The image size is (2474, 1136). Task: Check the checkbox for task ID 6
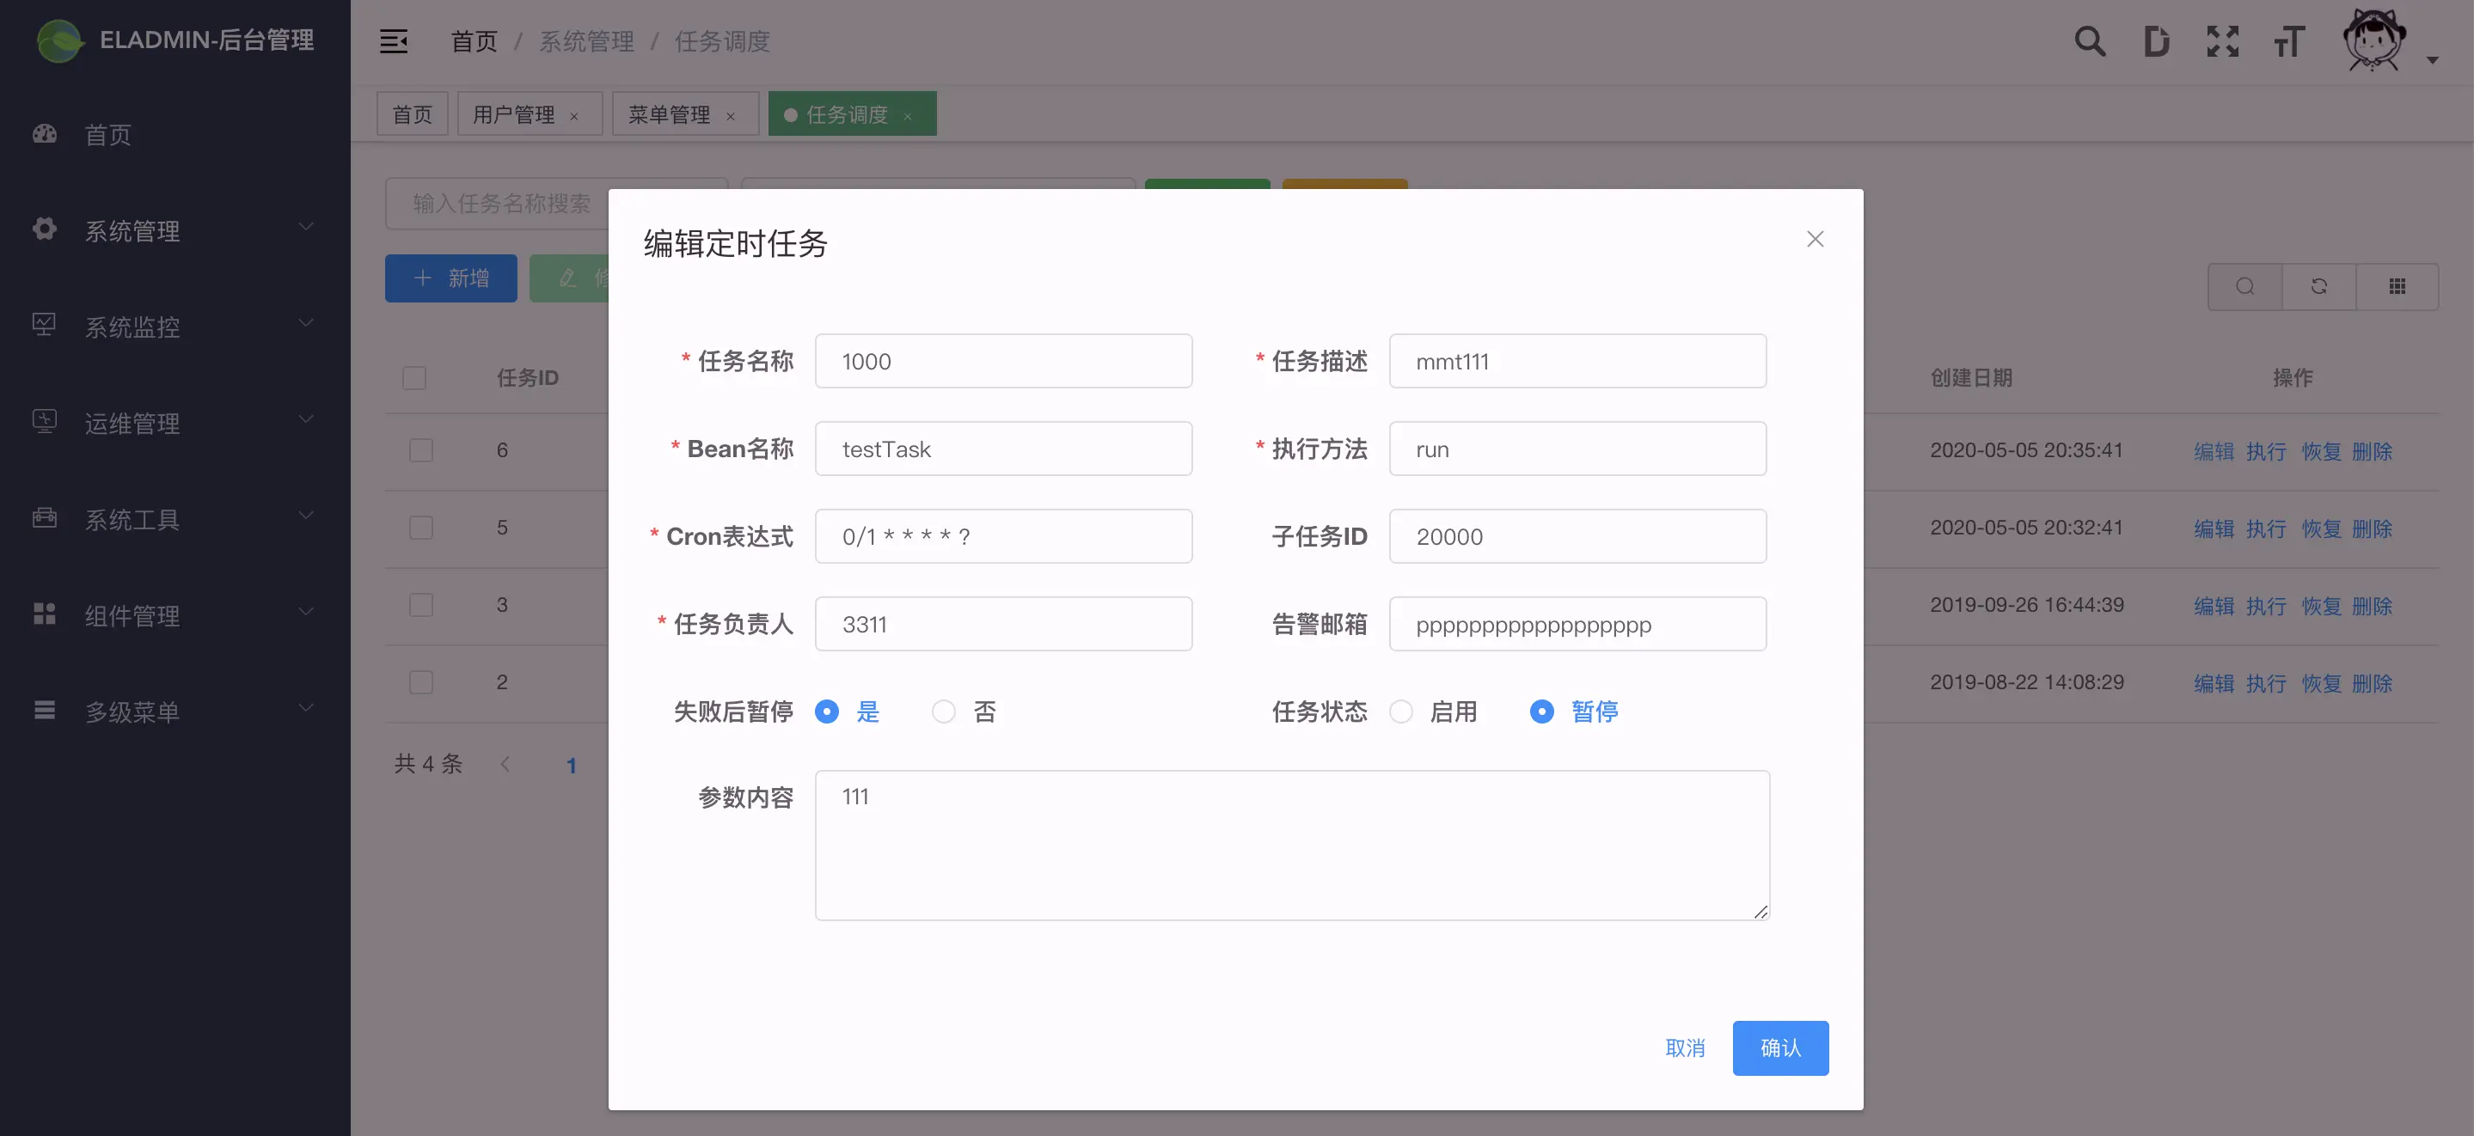[x=420, y=450]
